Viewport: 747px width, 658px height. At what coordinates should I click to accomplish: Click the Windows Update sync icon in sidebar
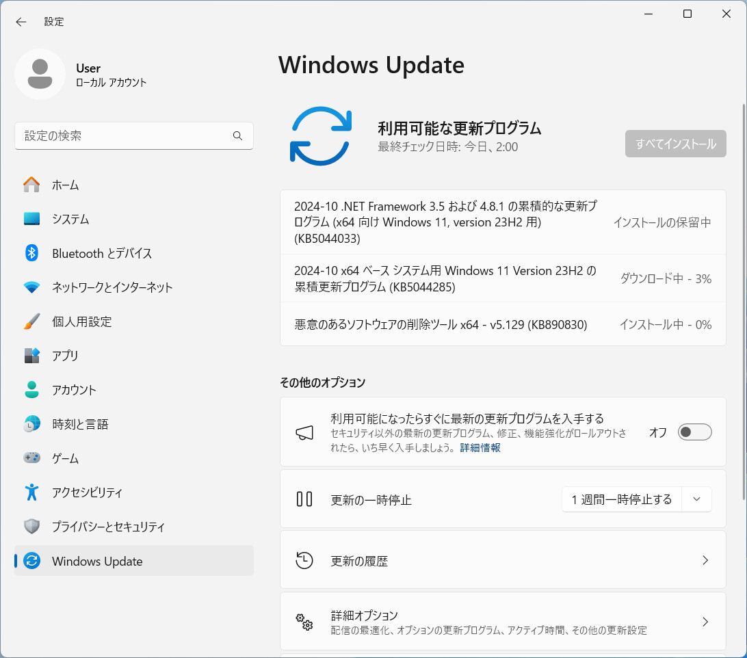pyautogui.click(x=31, y=561)
